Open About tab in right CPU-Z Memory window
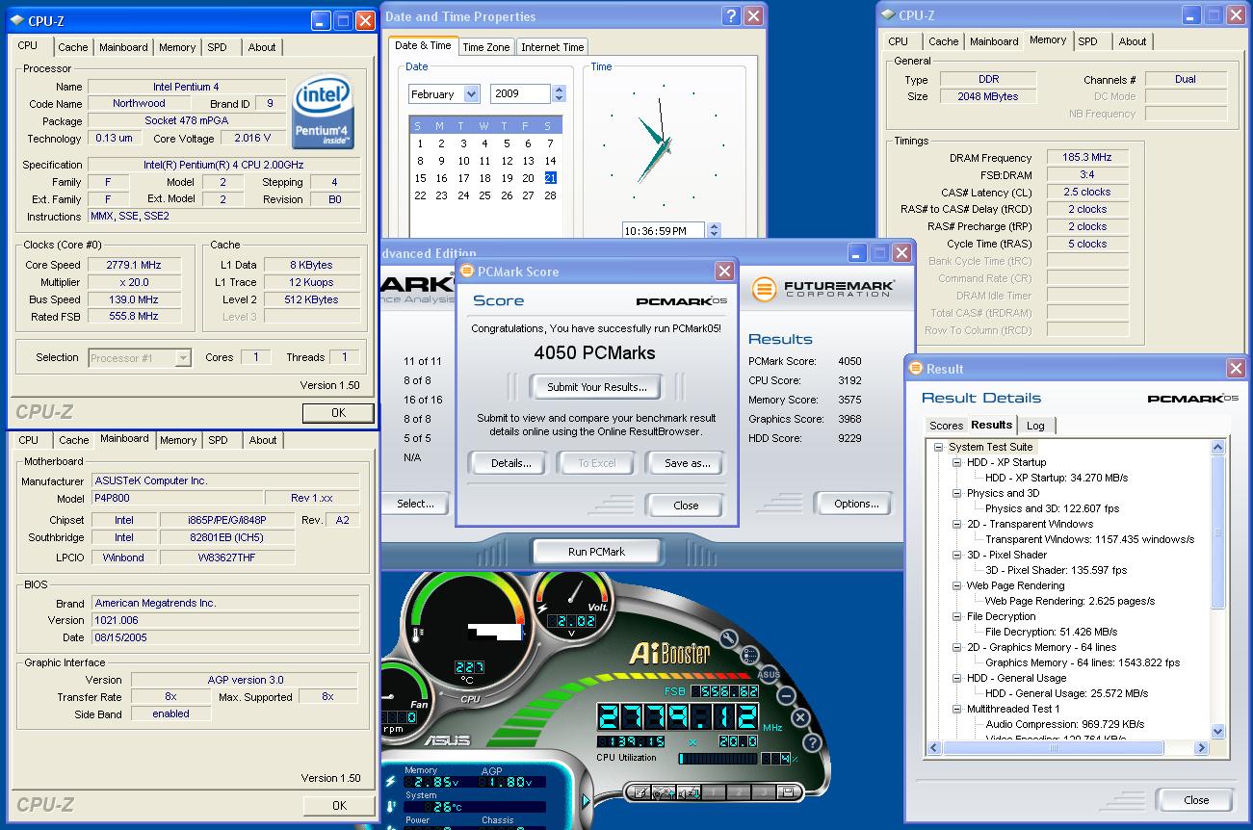Image resolution: width=1253 pixels, height=830 pixels. pos(1133,41)
